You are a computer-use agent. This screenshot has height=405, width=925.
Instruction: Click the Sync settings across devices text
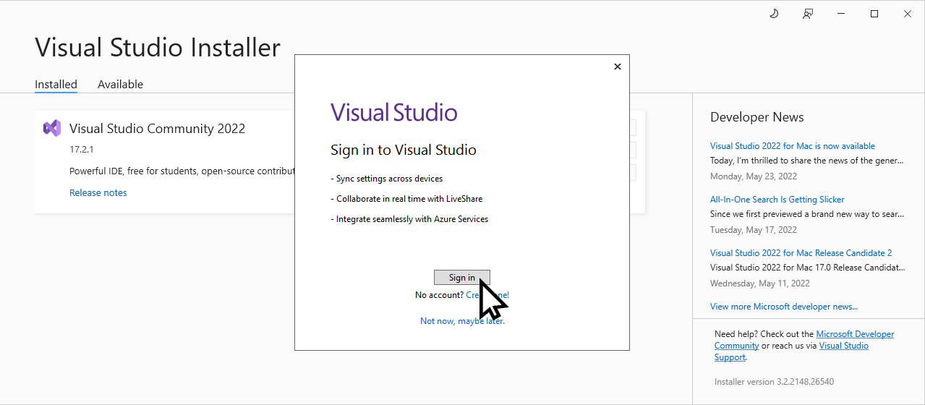[x=386, y=179]
